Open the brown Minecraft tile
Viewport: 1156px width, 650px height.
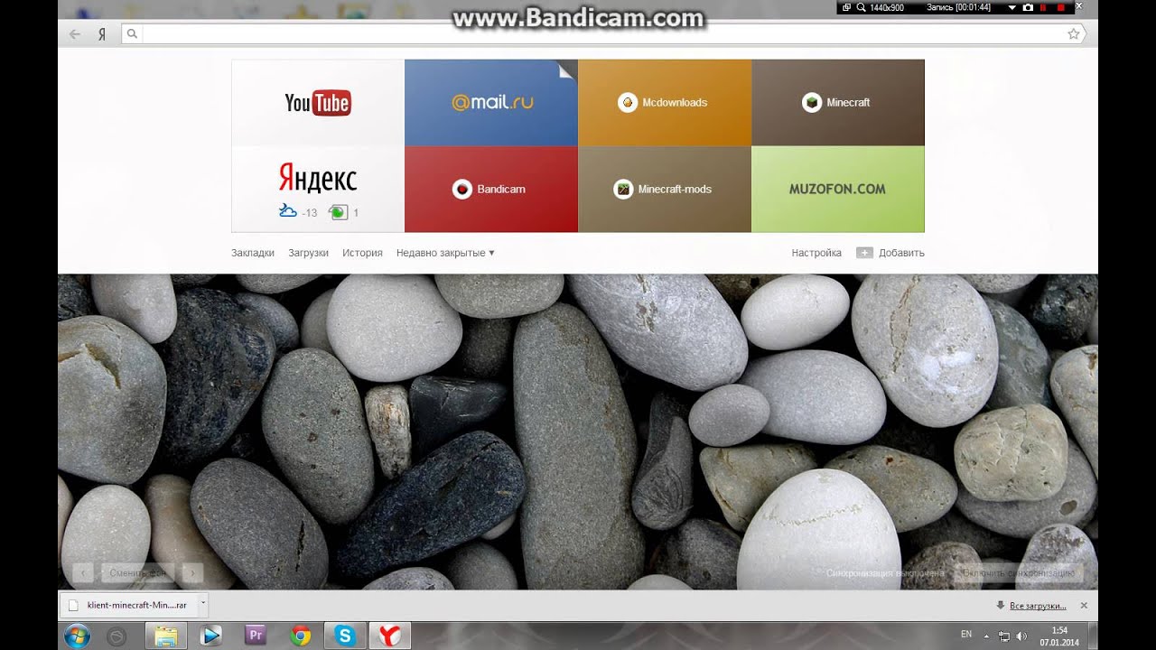838,103
